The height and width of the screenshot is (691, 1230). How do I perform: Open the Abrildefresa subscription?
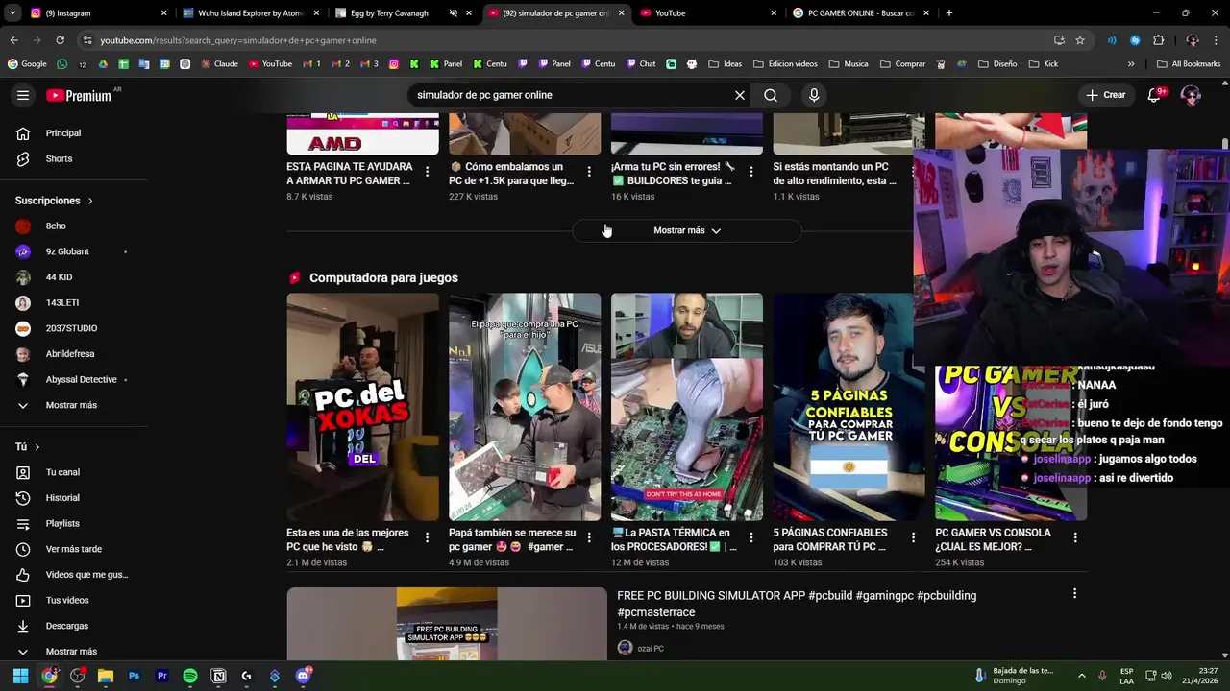click(x=70, y=354)
